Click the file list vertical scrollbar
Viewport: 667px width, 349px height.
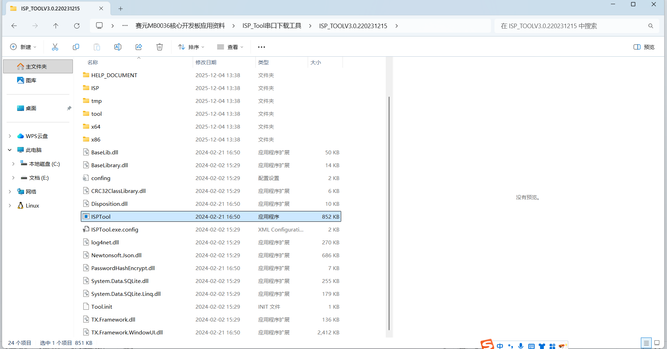click(x=389, y=213)
